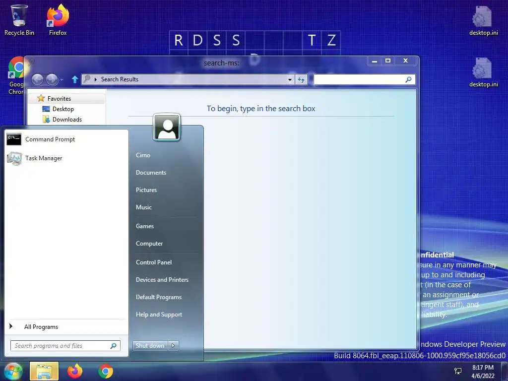This screenshot has width=508, height=381.
Task: Go forward in Explorer window
Action: (52, 79)
